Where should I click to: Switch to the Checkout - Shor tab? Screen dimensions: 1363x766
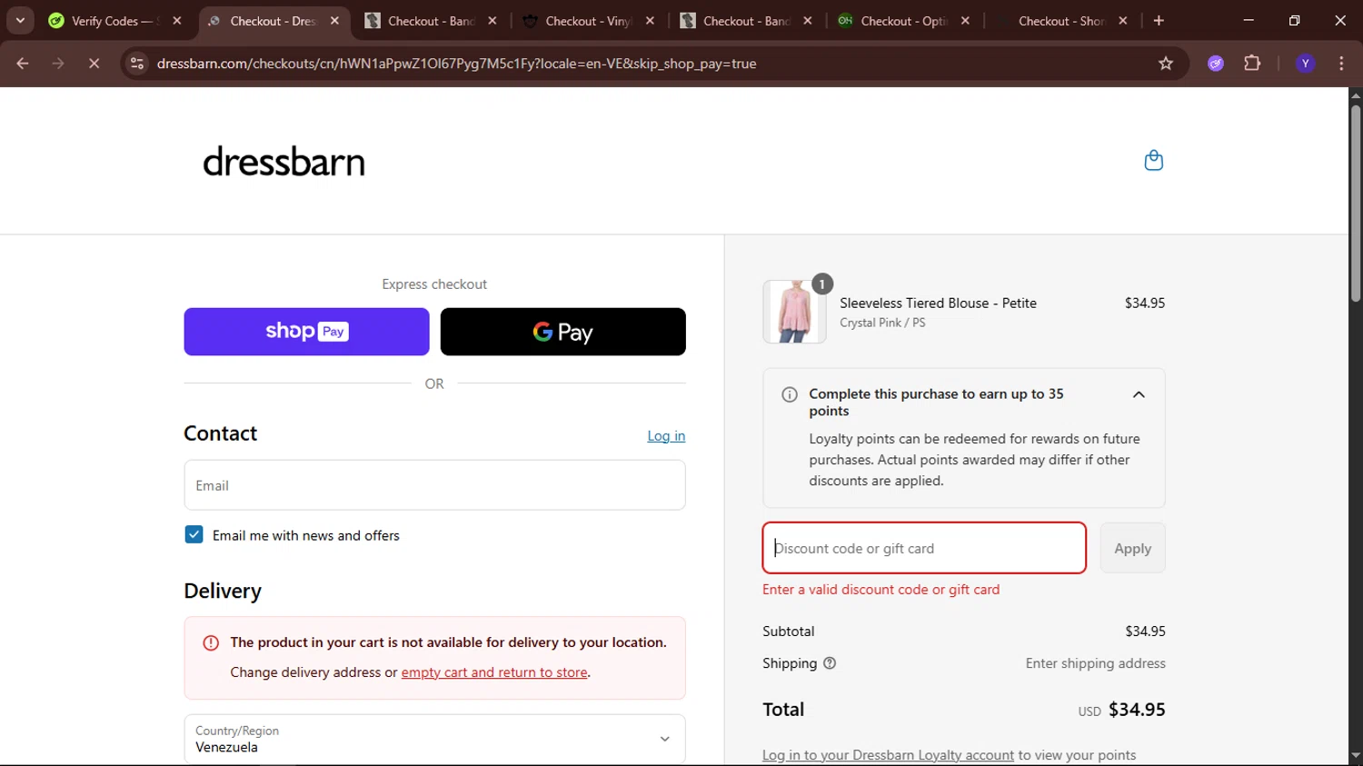[x=1060, y=20]
